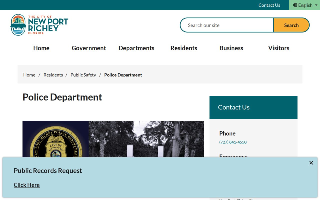Open the Departments menu

tap(136, 48)
